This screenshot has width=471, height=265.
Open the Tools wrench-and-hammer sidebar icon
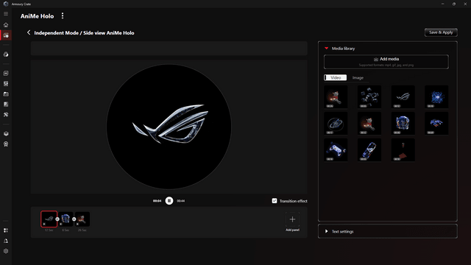coord(6,115)
